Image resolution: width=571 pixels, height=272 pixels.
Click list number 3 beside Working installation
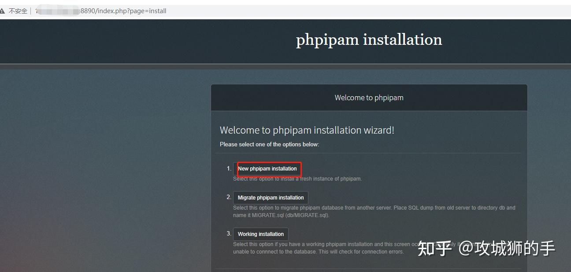point(229,233)
